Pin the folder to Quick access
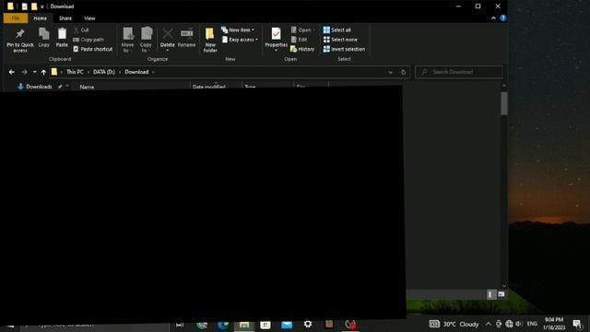This screenshot has height=332, width=590. pos(20,41)
